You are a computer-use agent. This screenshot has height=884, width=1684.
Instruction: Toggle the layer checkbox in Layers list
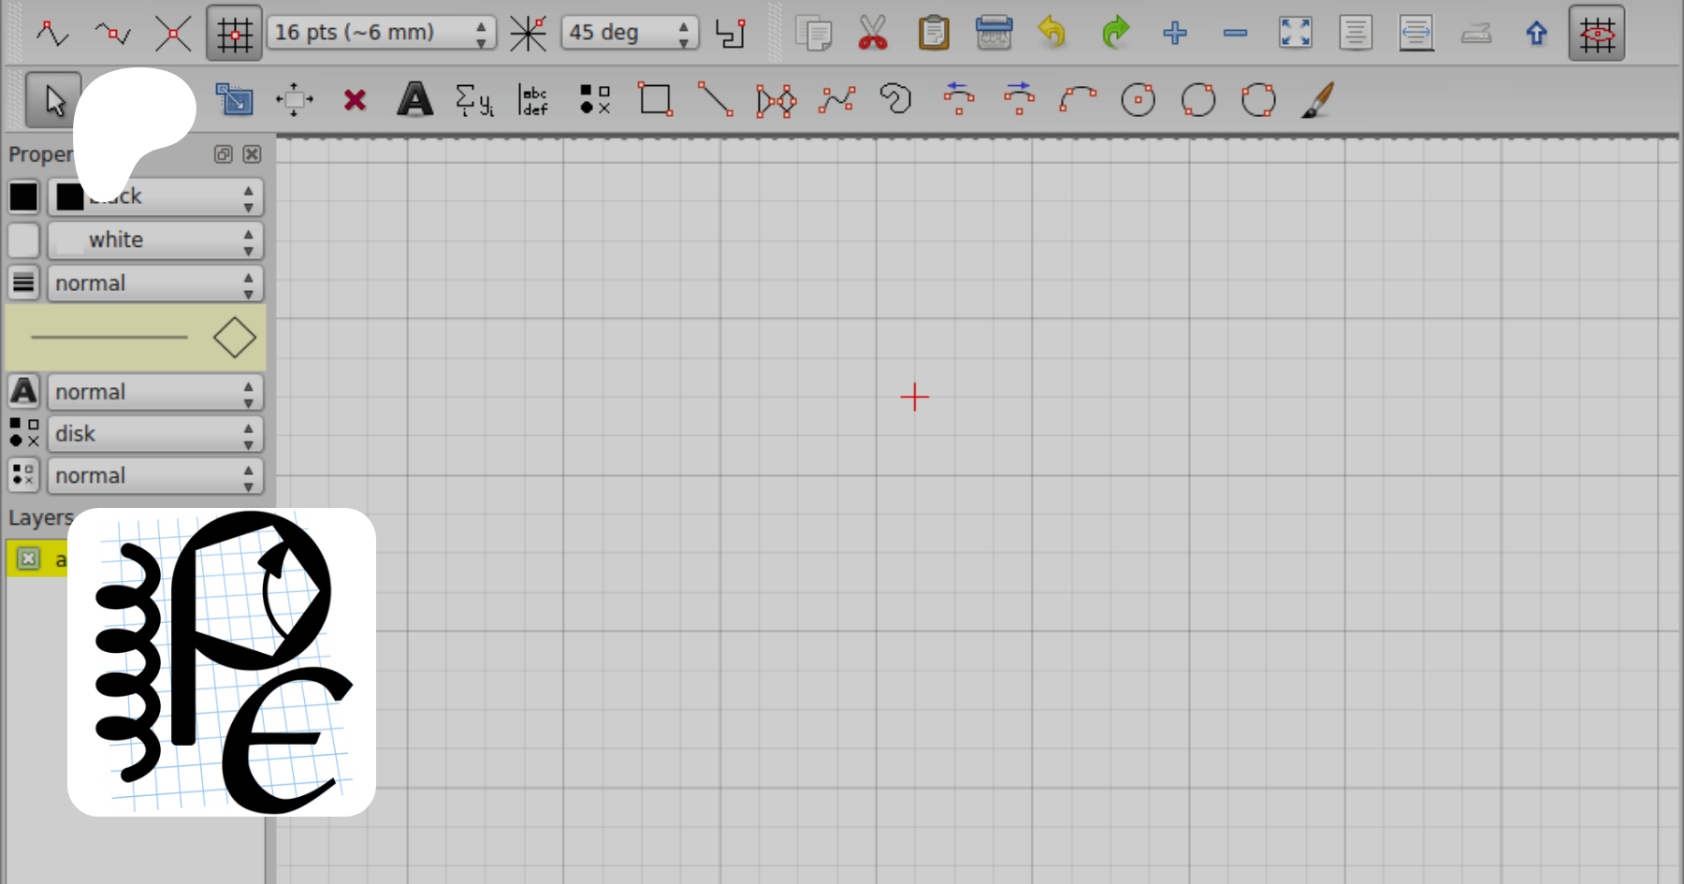click(x=28, y=559)
